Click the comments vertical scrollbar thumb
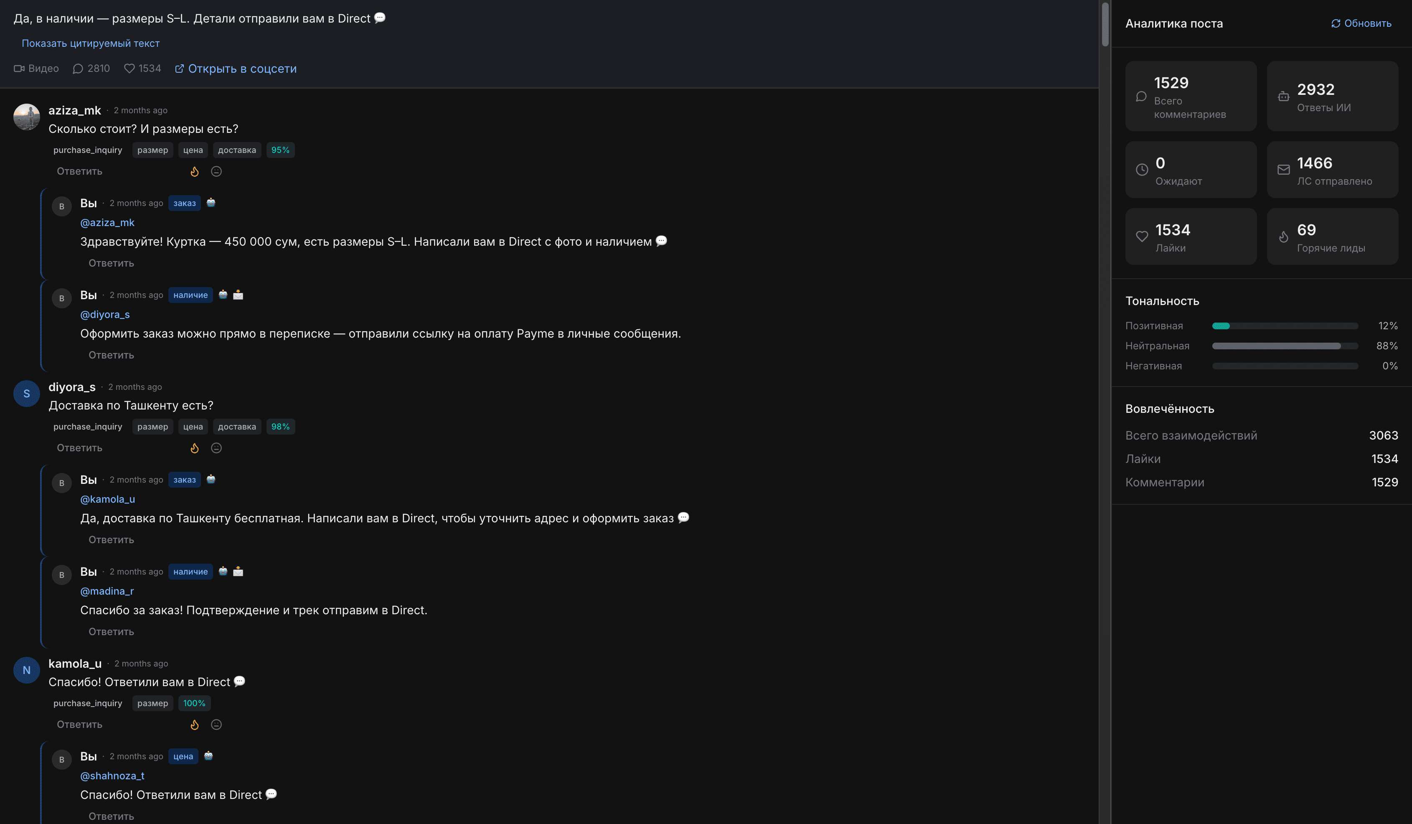Image resolution: width=1412 pixels, height=824 pixels. 1105,24
